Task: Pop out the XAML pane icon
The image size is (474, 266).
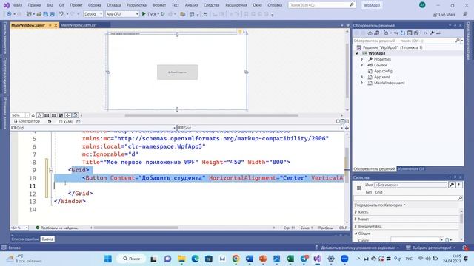Action: (79, 122)
